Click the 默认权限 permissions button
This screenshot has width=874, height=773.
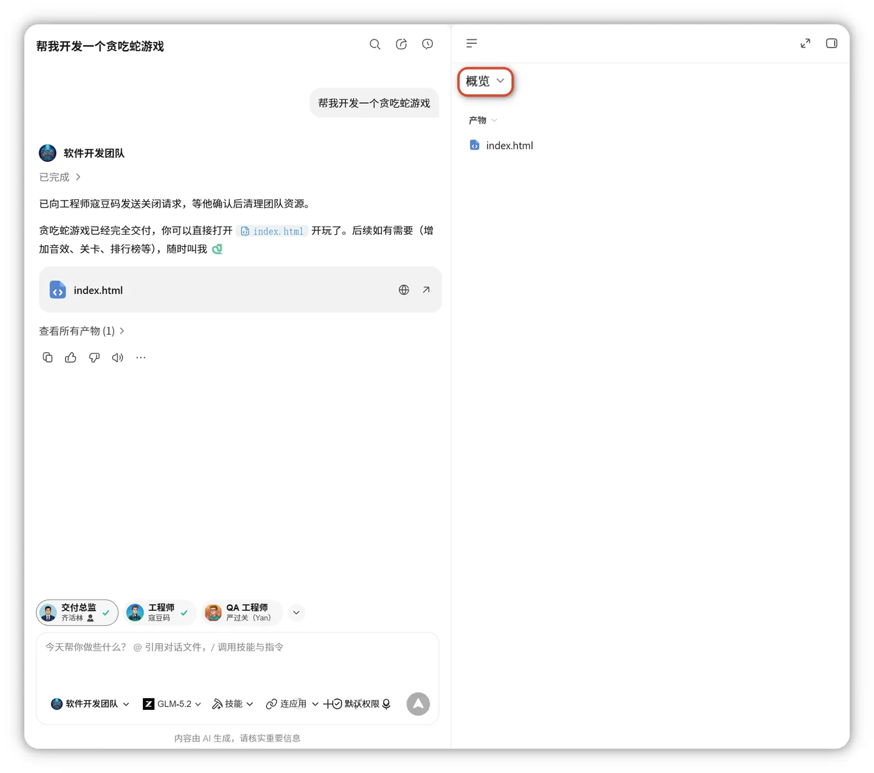(x=356, y=704)
